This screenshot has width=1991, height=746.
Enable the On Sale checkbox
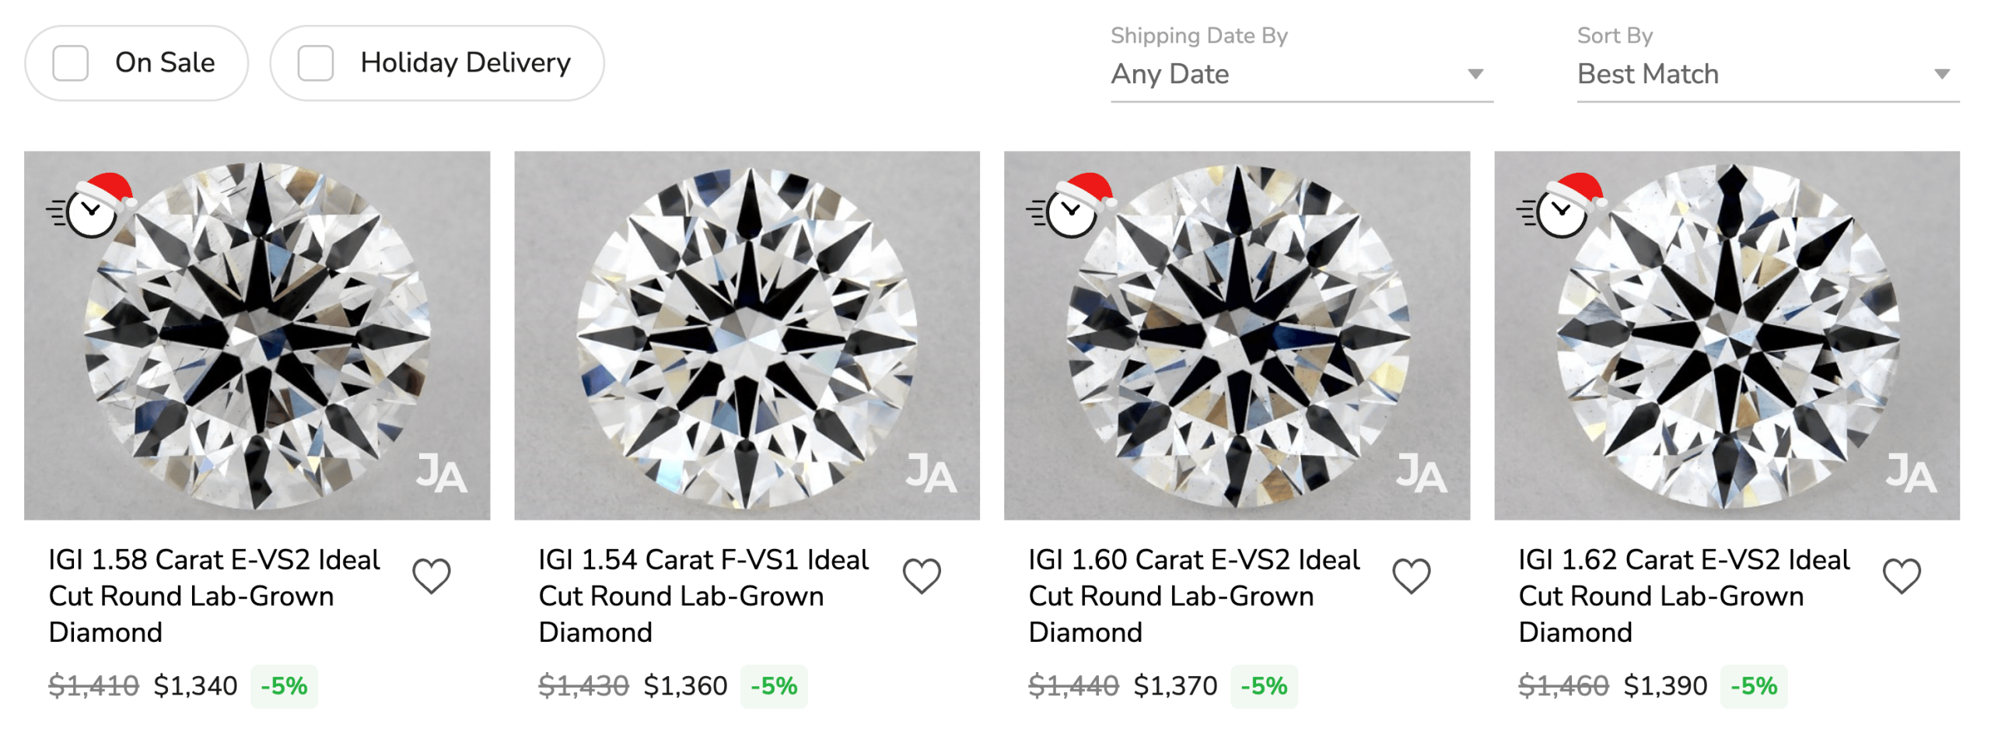pyautogui.click(x=71, y=63)
